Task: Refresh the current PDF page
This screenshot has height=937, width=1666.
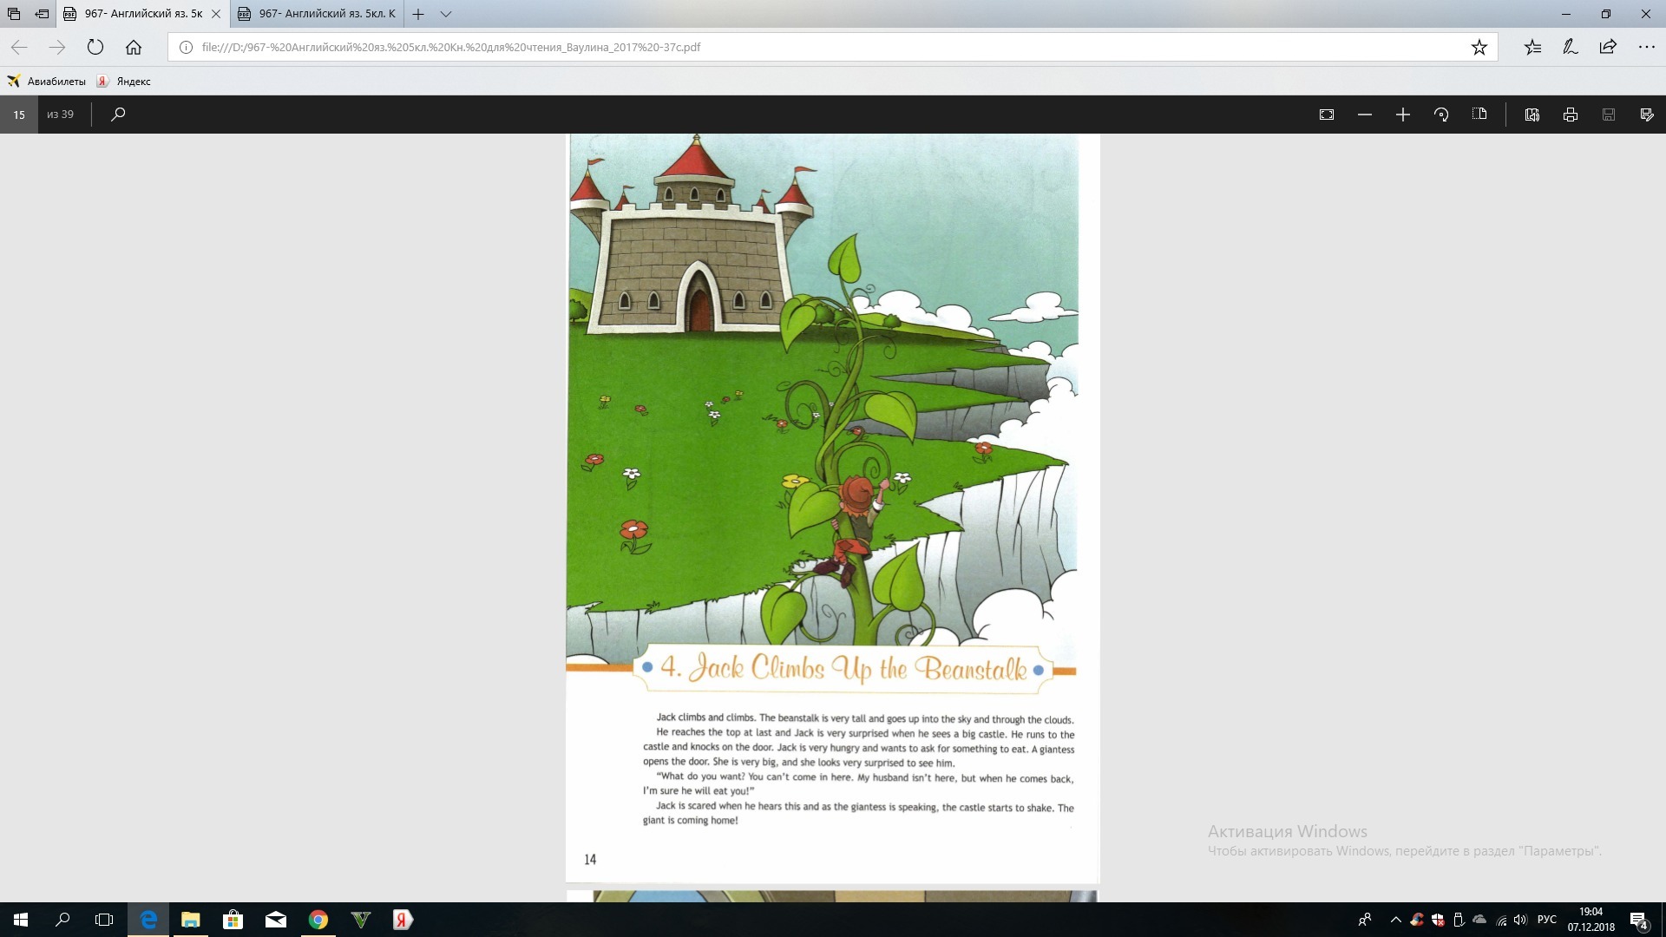Action: [95, 47]
